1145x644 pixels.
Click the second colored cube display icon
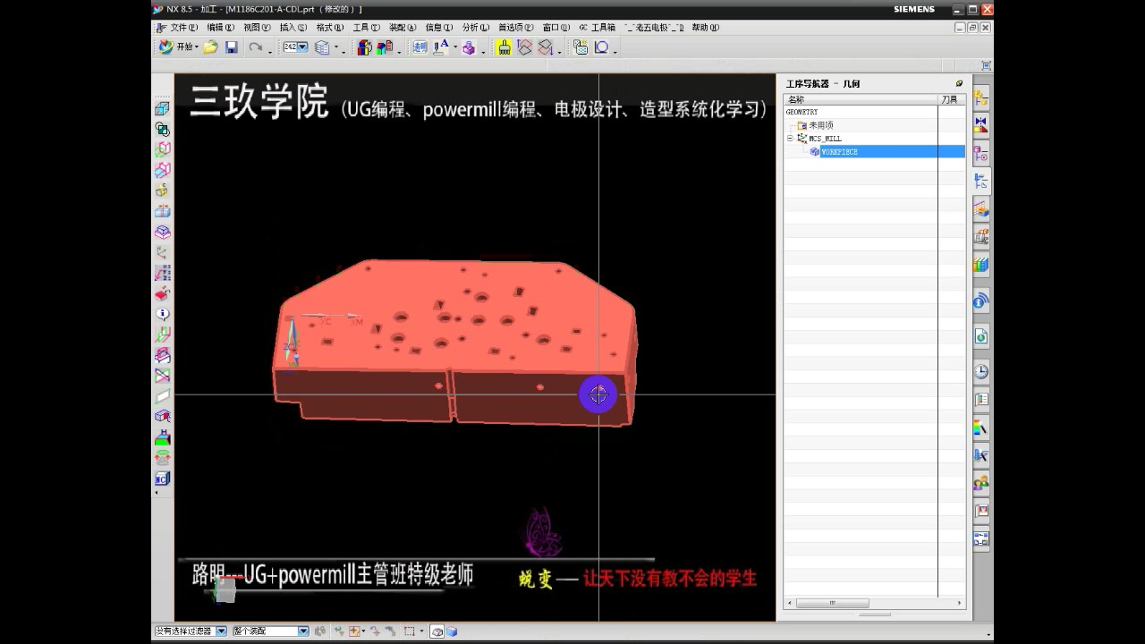coord(385,47)
